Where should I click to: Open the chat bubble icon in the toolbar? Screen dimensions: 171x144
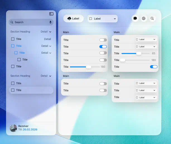(135, 18)
